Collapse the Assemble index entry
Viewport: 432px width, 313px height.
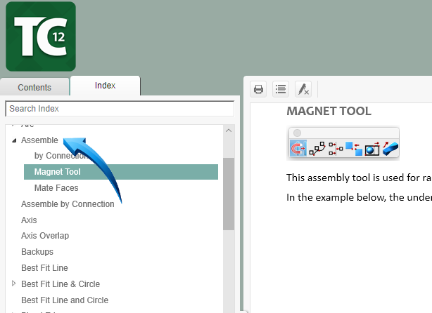(14, 140)
